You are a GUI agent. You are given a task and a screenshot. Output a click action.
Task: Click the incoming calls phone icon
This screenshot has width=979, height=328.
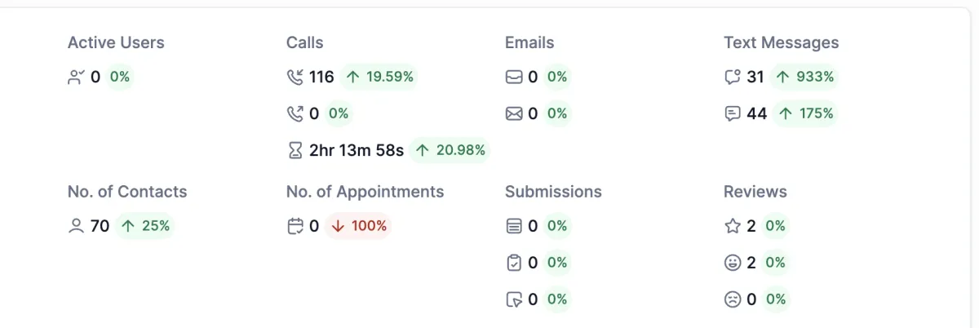click(x=295, y=78)
